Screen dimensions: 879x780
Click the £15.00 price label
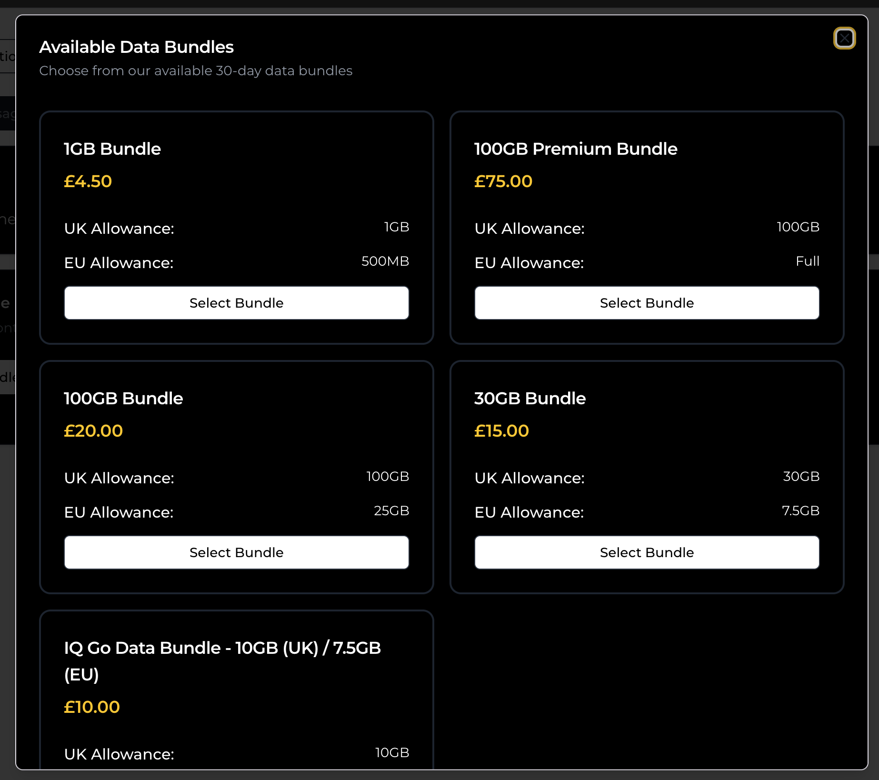coord(501,430)
